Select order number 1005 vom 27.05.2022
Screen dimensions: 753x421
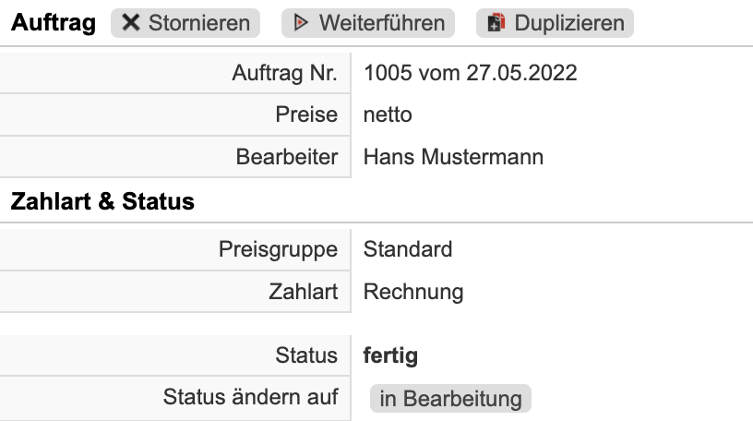pyautogui.click(x=471, y=73)
